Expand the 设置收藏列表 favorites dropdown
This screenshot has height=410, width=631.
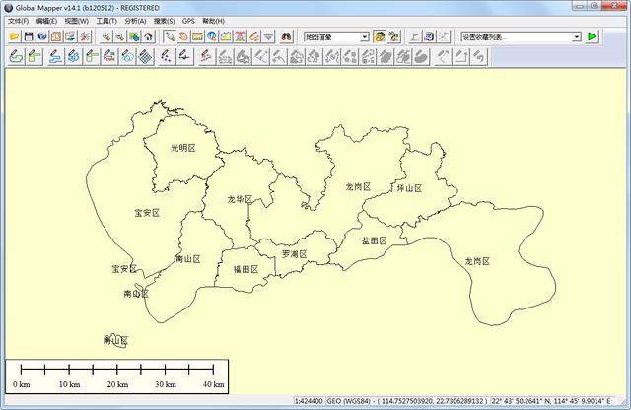[576, 36]
